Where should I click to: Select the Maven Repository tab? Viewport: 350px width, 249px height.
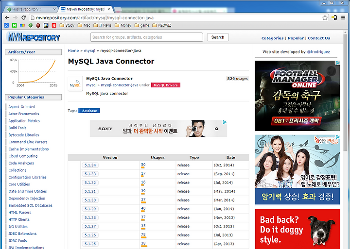click(86, 9)
